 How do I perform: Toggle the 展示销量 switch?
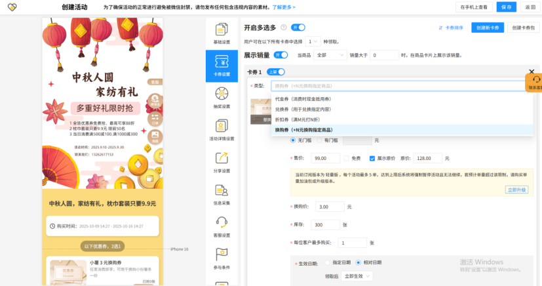tap(281, 55)
